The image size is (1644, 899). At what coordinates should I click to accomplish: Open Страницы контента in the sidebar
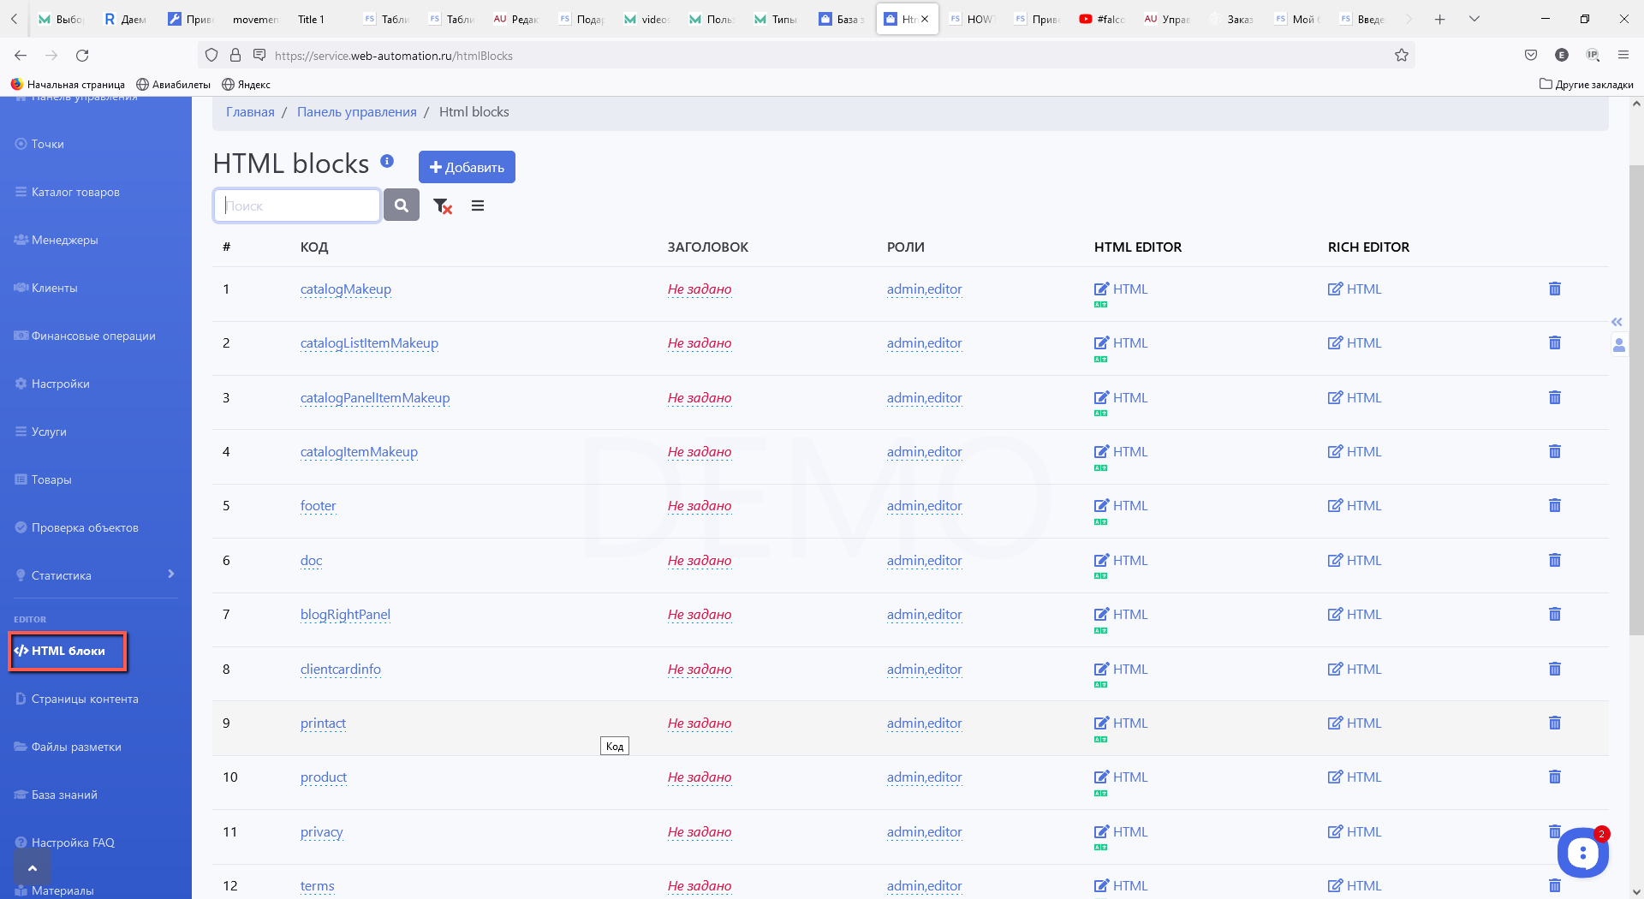tap(84, 699)
